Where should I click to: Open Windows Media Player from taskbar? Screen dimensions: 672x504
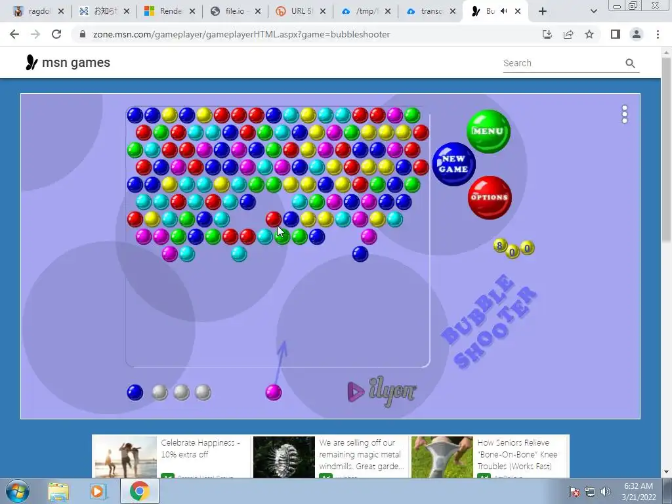pyautogui.click(x=98, y=492)
